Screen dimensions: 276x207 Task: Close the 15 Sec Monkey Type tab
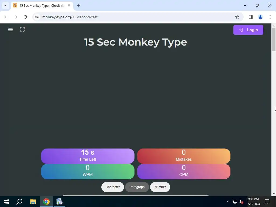pyautogui.click(x=69, y=5)
